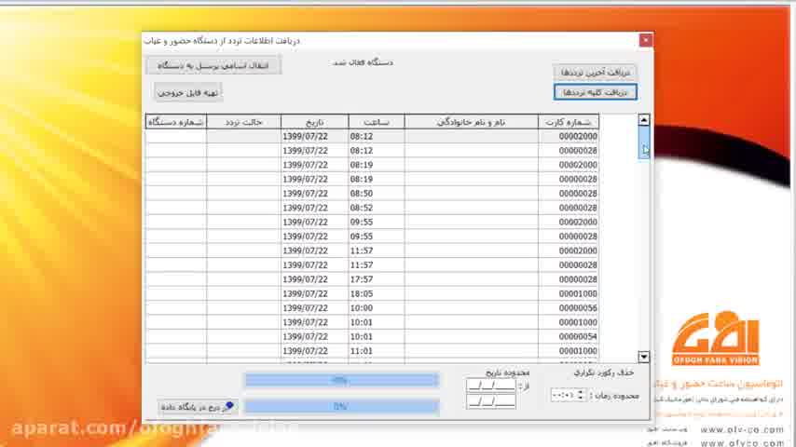This screenshot has width=796, height=447.
Task: Click the 'از' start date field
Action: 491,386
